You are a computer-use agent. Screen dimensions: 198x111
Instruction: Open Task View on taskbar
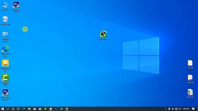pyautogui.click(x=18, y=109)
